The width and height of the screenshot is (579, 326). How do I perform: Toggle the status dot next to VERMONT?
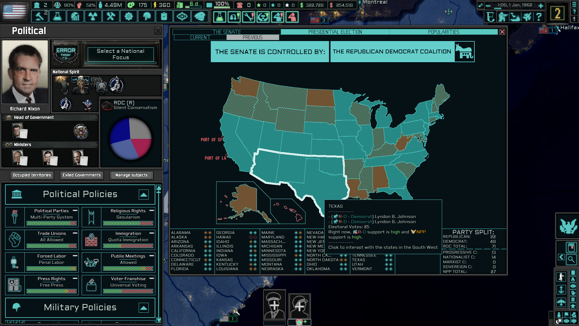[x=386, y=269]
